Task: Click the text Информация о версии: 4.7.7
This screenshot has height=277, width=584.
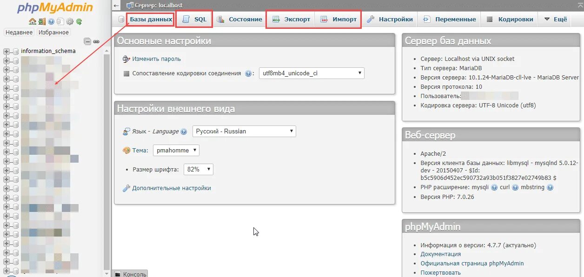Action: pyautogui.click(x=478, y=245)
